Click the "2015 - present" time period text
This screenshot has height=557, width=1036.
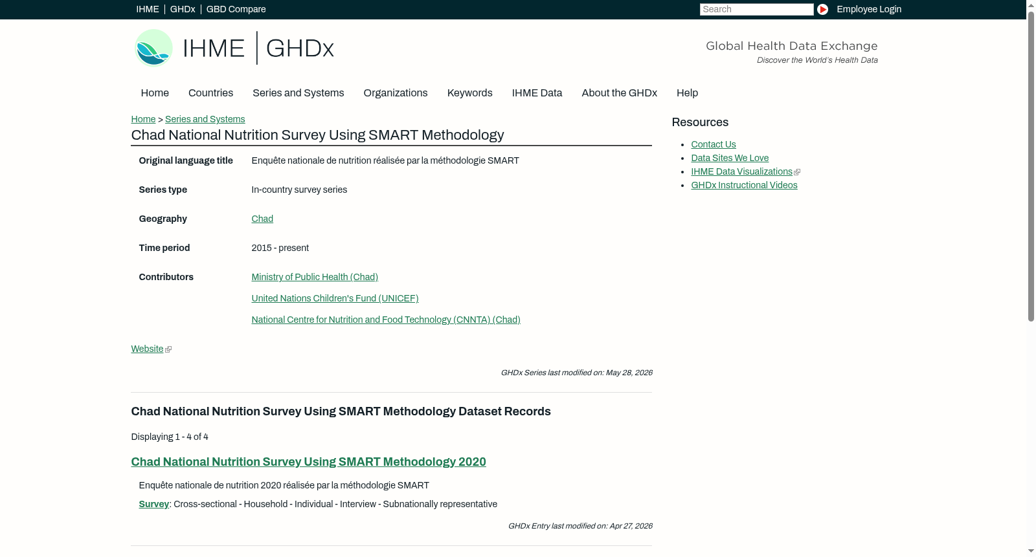(280, 248)
